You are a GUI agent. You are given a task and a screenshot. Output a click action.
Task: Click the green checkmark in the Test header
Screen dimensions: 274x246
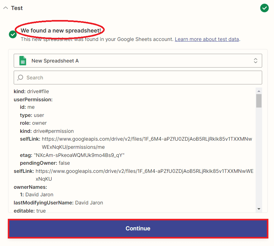[x=264, y=8]
